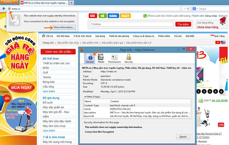
Task: Click Sản phẩm theo vần A-Z link
Action: [x=139, y=43]
